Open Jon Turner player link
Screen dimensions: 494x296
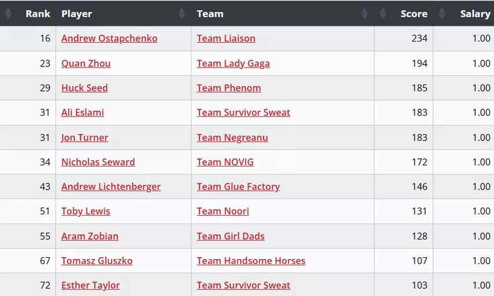tap(85, 138)
